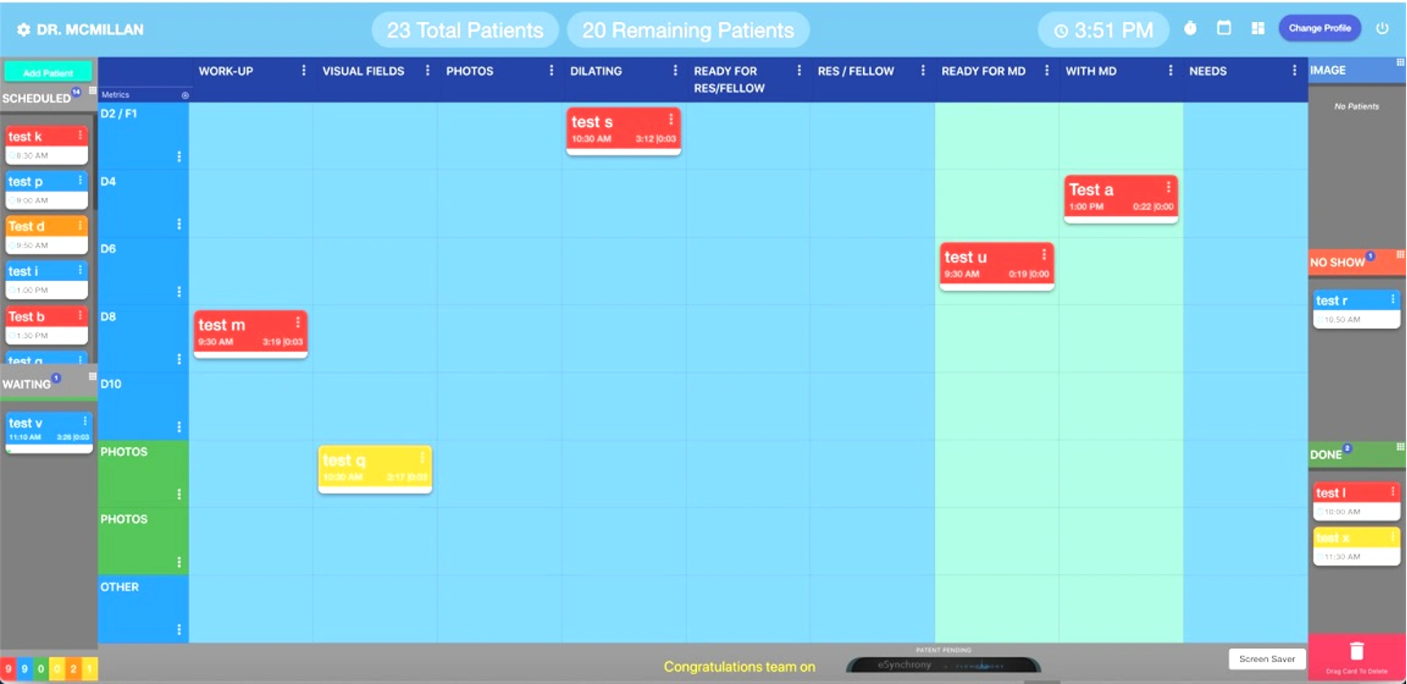Click the stopwatch timer icon in header
This screenshot has height=684, width=1407.
[x=1190, y=28]
